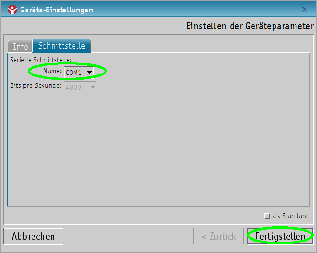Open the Bits pro Sekunde dropdown
The width and height of the screenshot is (317, 253).
[80, 87]
